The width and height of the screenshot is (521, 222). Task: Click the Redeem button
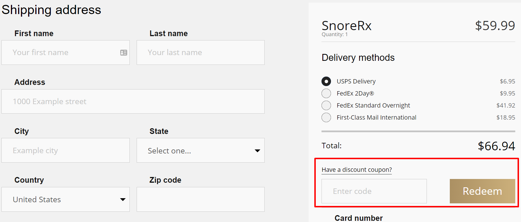pos(482,191)
